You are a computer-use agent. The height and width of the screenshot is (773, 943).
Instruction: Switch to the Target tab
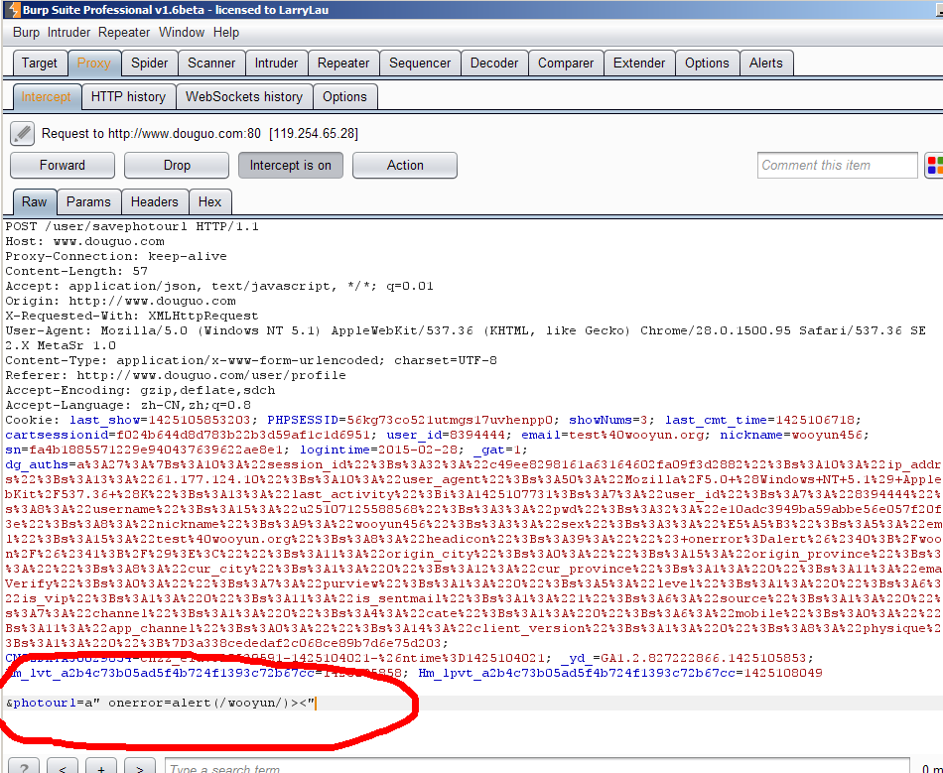[x=40, y=64]
